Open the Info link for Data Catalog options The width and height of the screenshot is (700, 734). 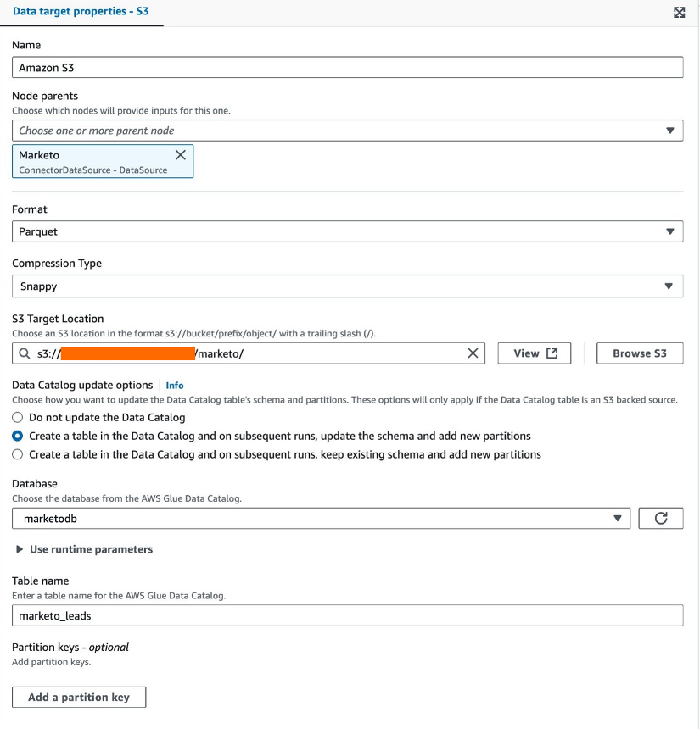coord(175,386)
